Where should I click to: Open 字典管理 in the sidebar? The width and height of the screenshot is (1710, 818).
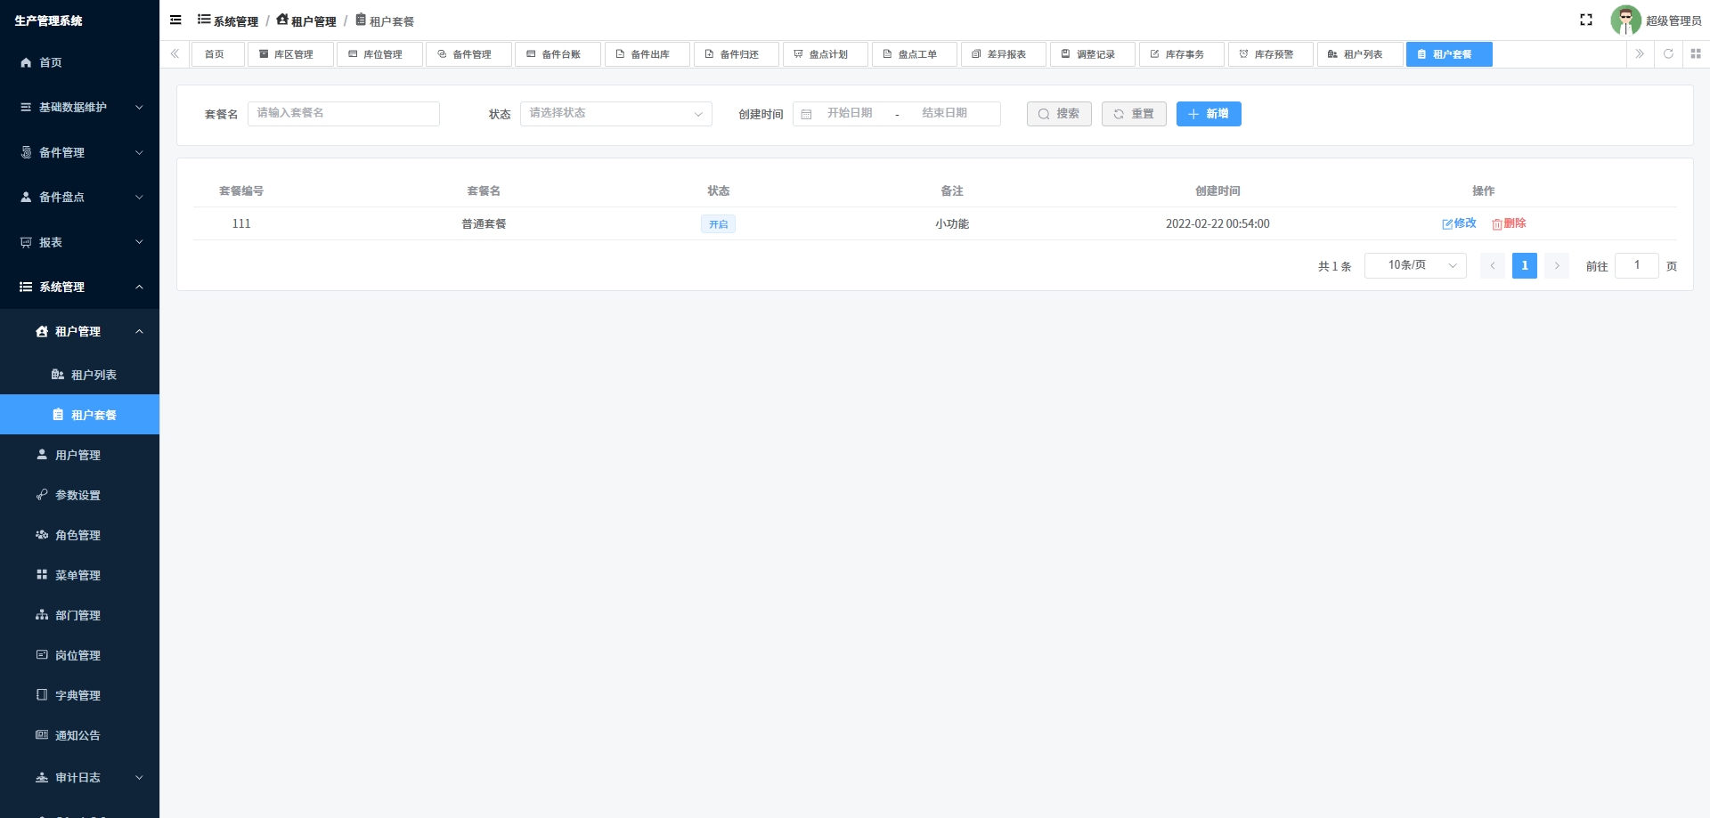(x=79, y=695)
